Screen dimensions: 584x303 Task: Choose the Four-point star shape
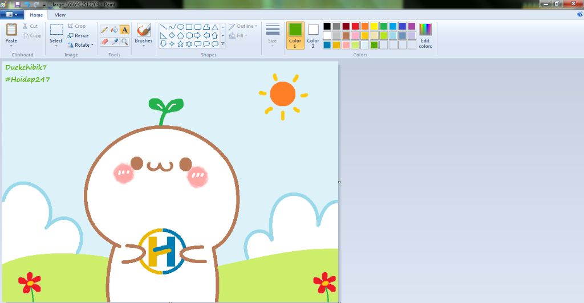(172, 44)
